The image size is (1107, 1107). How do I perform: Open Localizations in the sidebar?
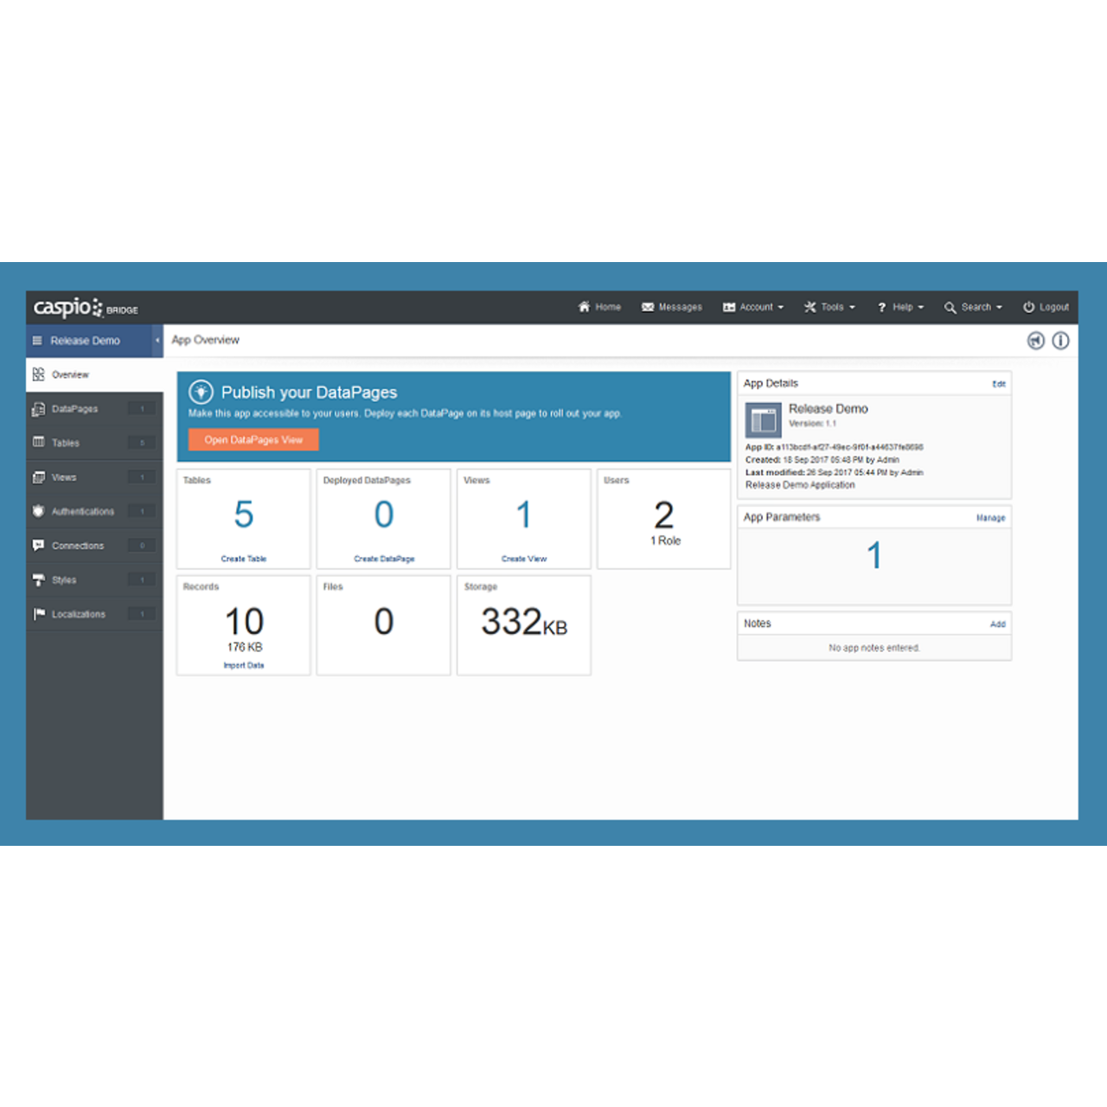click(78, 614)
